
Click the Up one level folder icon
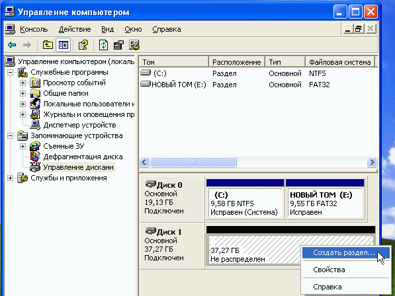point(48,46)
